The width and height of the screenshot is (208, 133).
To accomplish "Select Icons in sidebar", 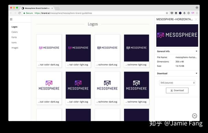I will [x=14, y=43].
